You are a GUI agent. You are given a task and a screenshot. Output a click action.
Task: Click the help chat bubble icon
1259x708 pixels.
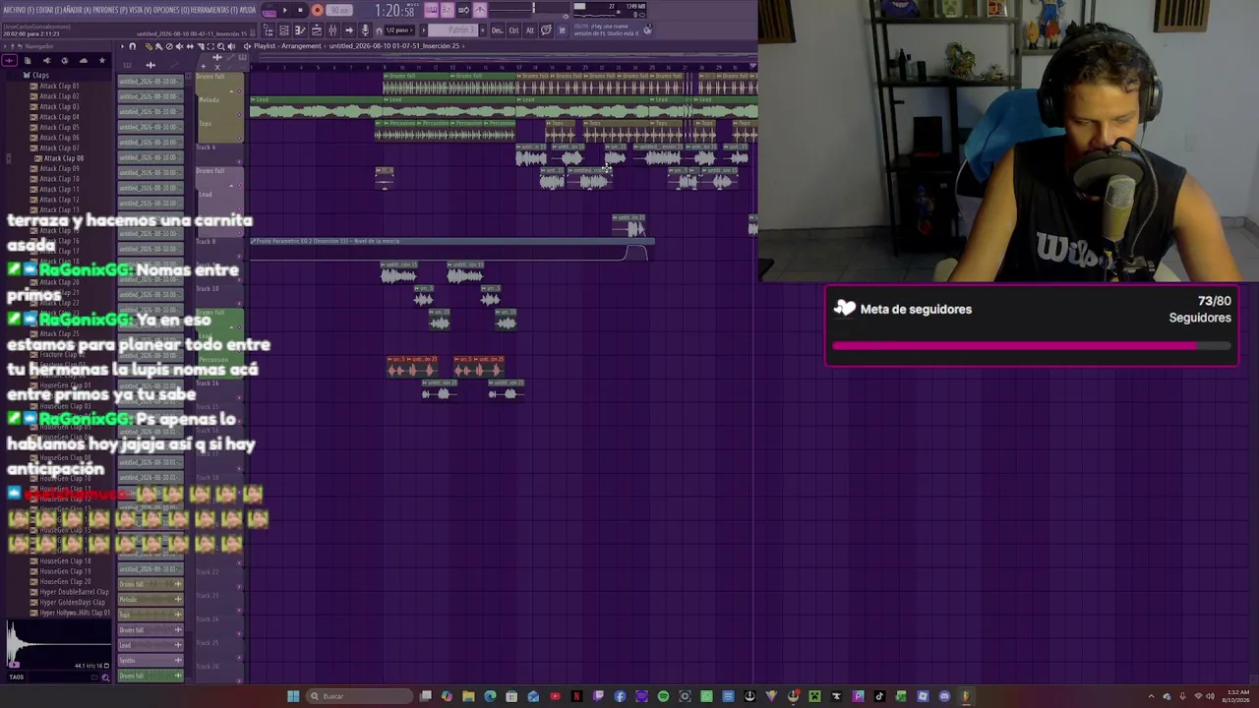point(546,30)
